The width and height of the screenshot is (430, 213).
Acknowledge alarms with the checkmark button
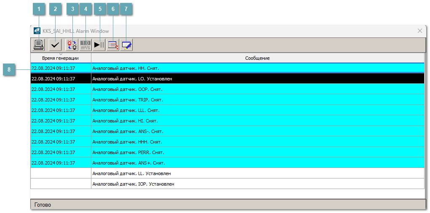(x=55, y=45)
